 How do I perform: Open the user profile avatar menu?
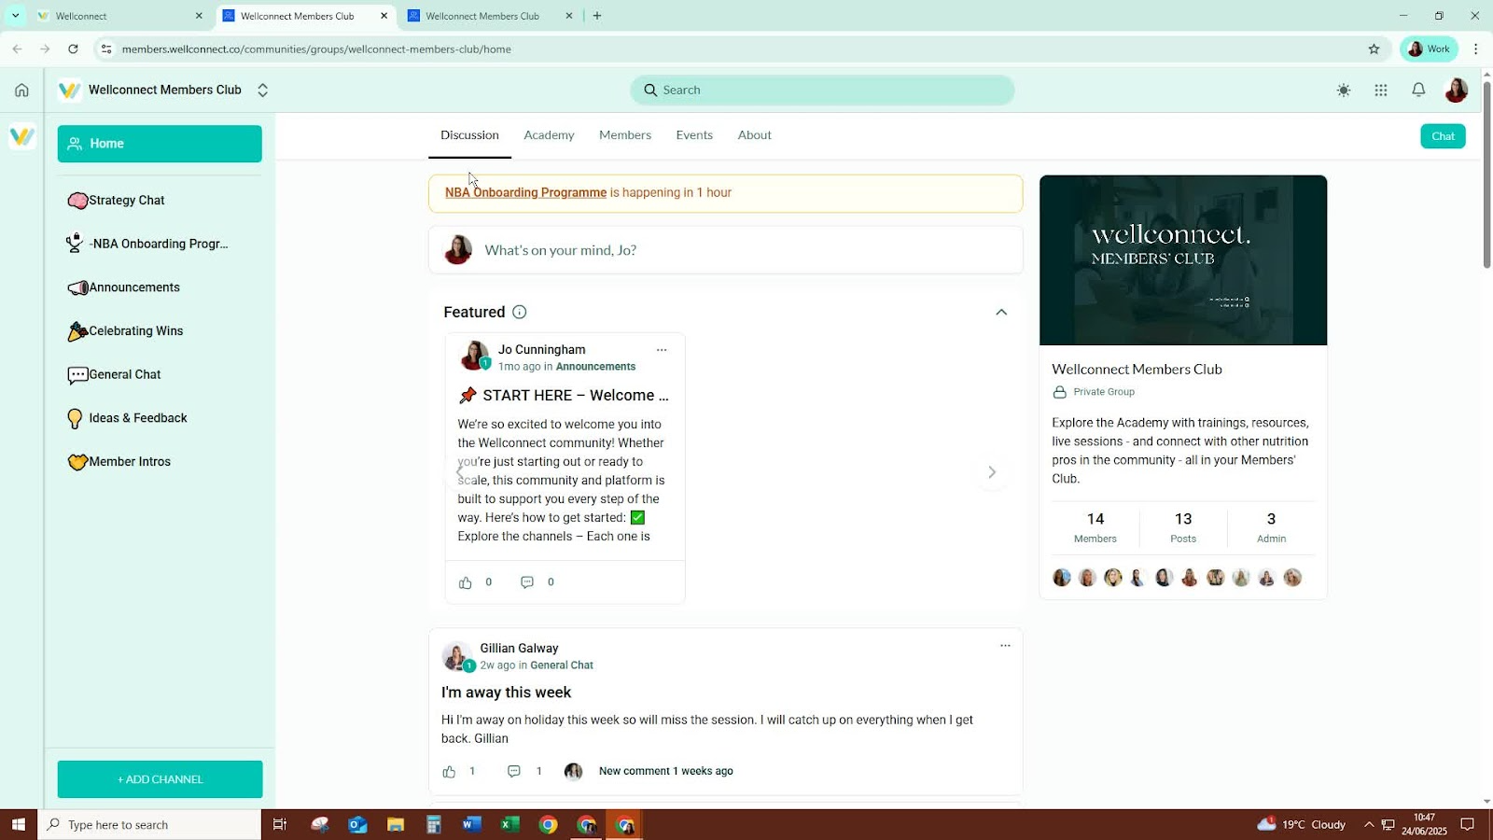point(1456,91)
